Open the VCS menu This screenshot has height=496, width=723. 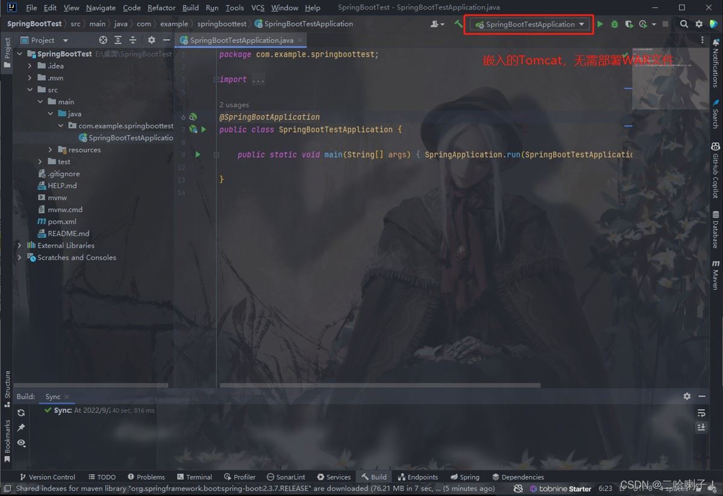pyautogui.click(x=258, y=8)
